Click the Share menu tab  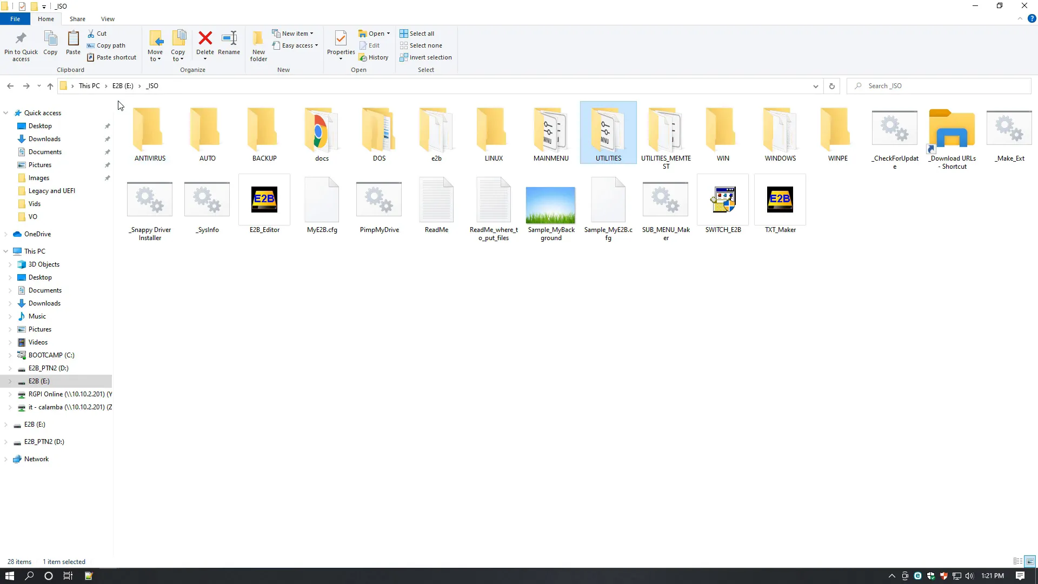[78, 19]
